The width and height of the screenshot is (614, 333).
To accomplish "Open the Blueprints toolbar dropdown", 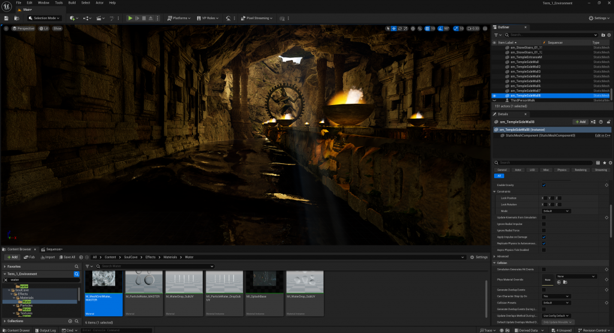I will [x=87, y=18].
